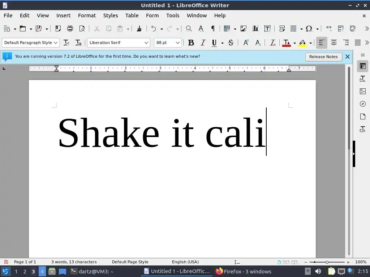Open the sidebar Styles panel
Viewport: 370px width, 277px height.
(363, 79)
